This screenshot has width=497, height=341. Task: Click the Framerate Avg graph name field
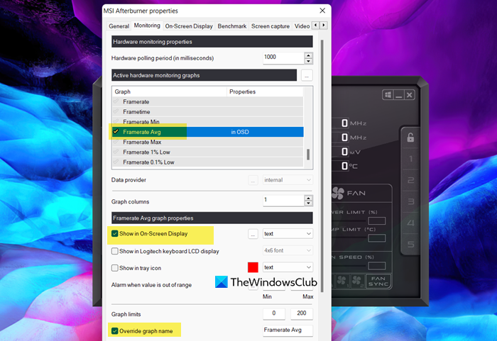click(x=288, y=330)
